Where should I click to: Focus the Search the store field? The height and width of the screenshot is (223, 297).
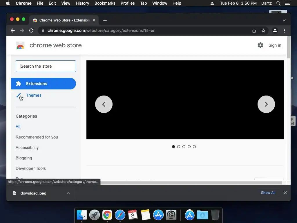46,66
